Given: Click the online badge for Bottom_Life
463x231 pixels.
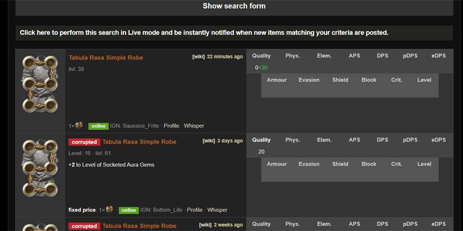Looking at the screenshot, I should (x=129, y=210).
